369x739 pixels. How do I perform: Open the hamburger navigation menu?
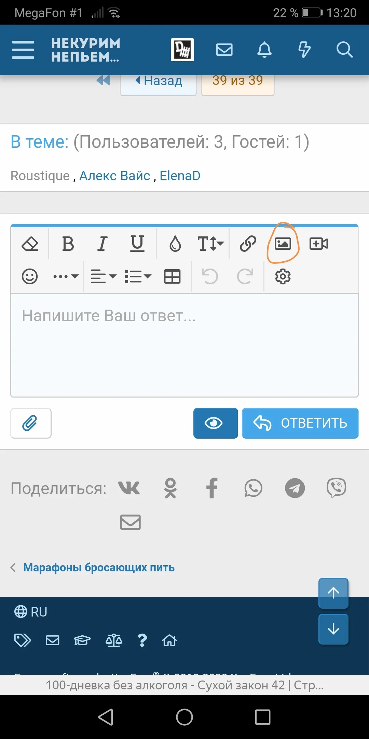pyautogui.click(x=23, y=50)
